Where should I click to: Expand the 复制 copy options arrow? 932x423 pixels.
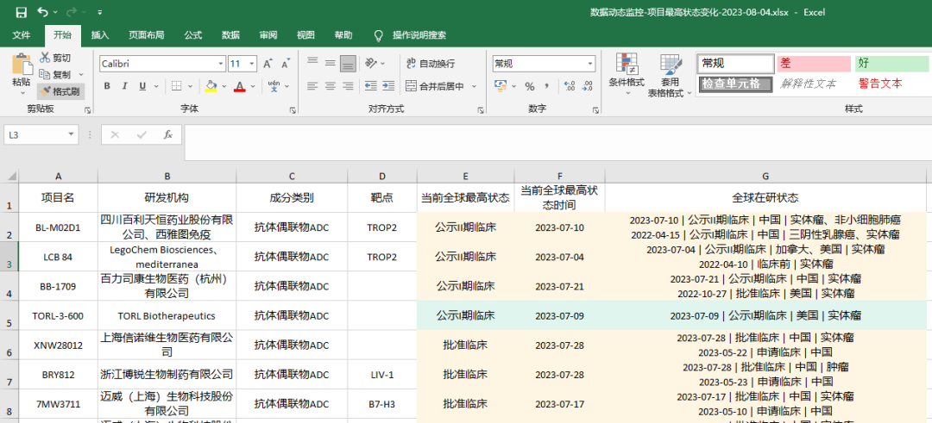click(x=81, y=75)
